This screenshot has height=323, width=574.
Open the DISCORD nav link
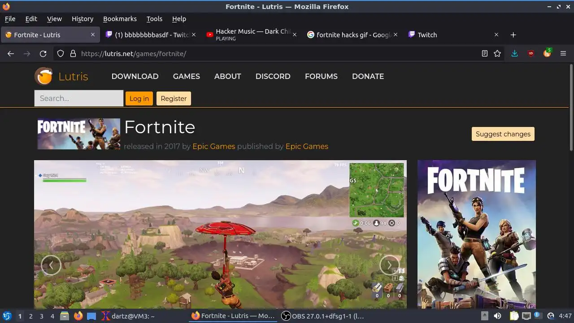point(273,76)
